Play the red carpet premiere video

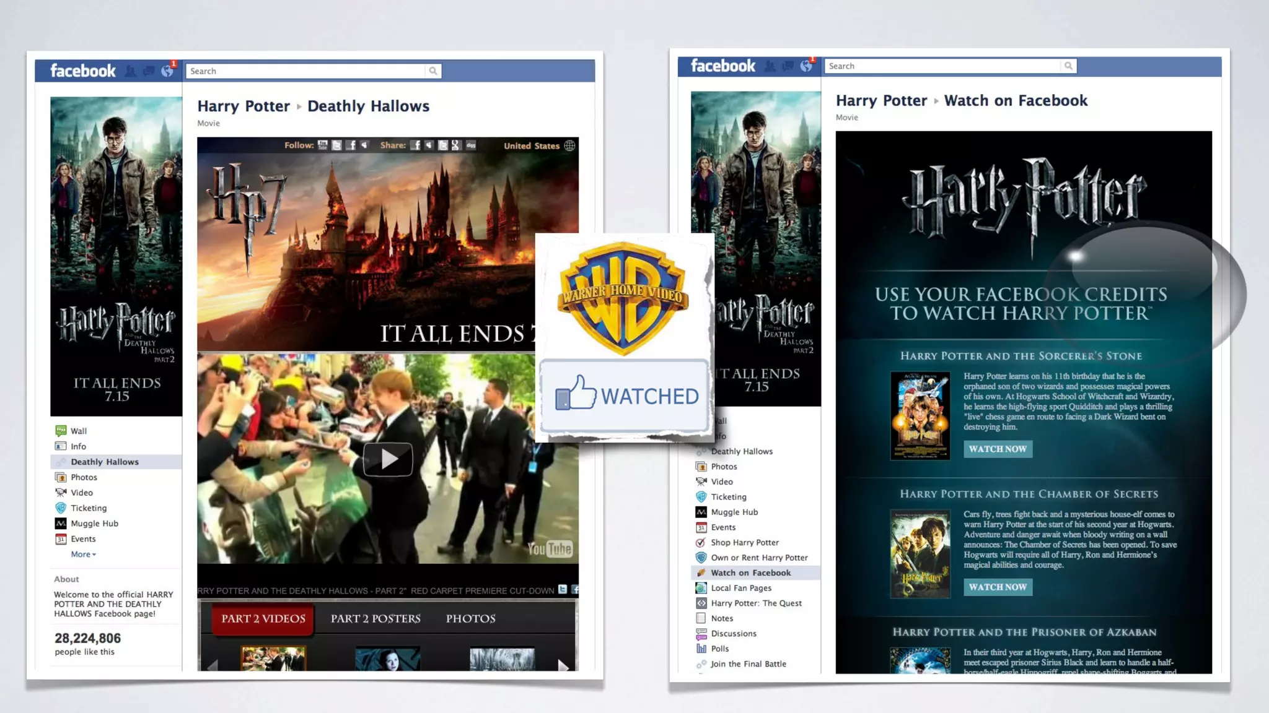[388, 459]
